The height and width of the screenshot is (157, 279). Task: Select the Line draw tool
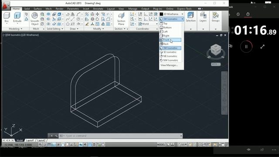click(x=73, y=19)
